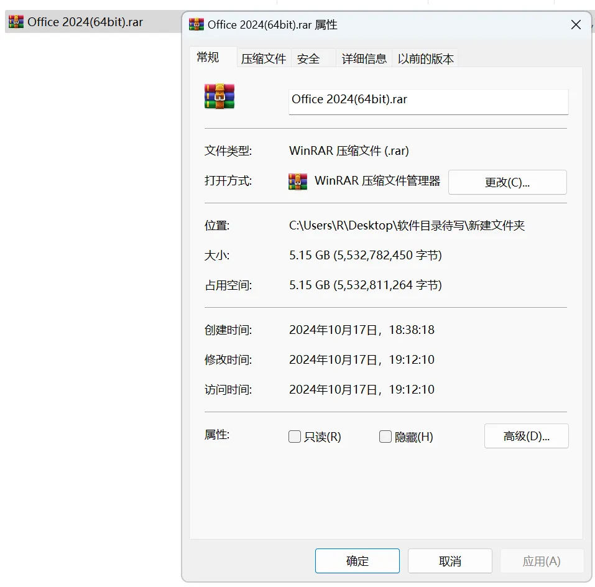Viewport: 595px width, 587px height.
Task: Toggle the 隐藏(H) checkbox
Action: [385, 437]
